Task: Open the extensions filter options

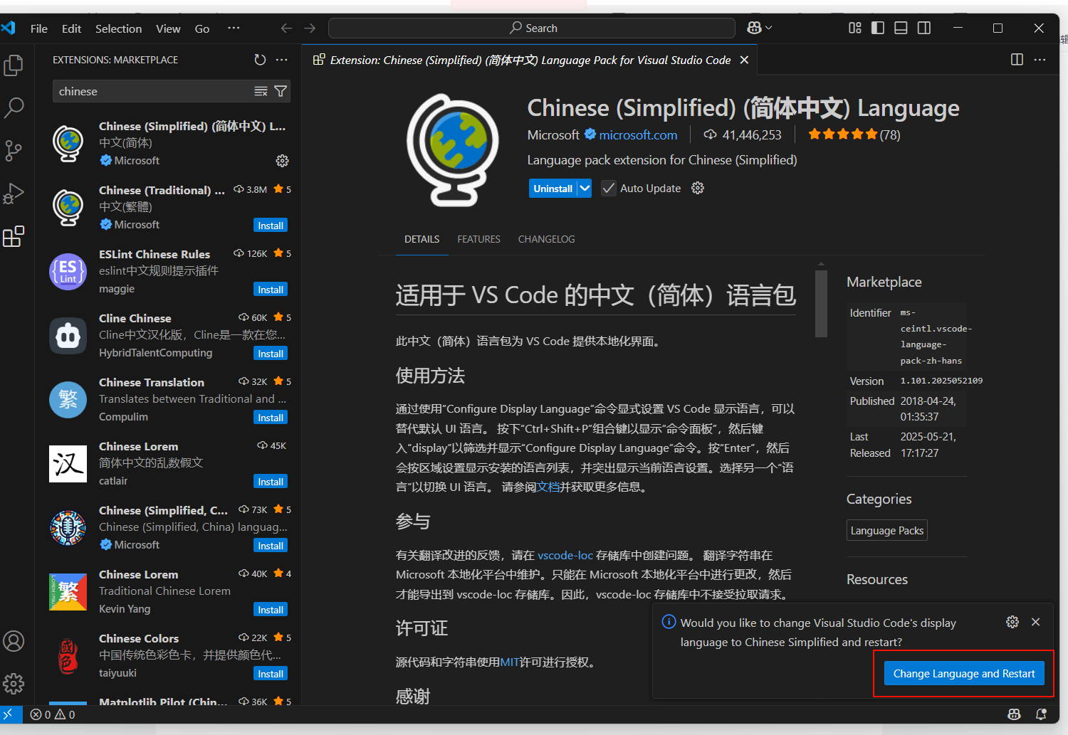Action: [280, 91]
